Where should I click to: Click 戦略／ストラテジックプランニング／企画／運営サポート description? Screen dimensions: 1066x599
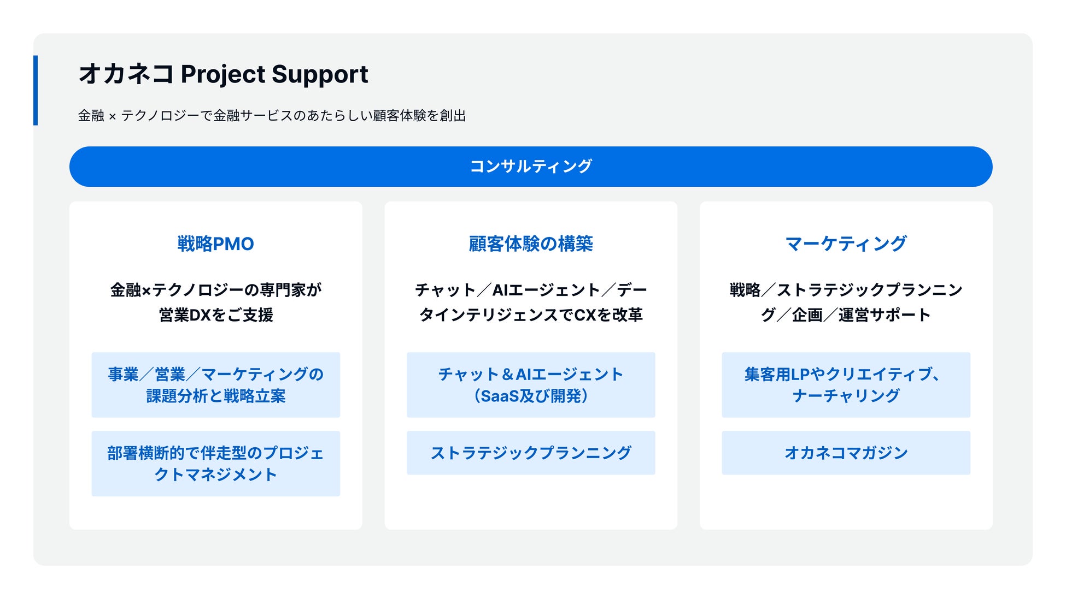(846, 302)
